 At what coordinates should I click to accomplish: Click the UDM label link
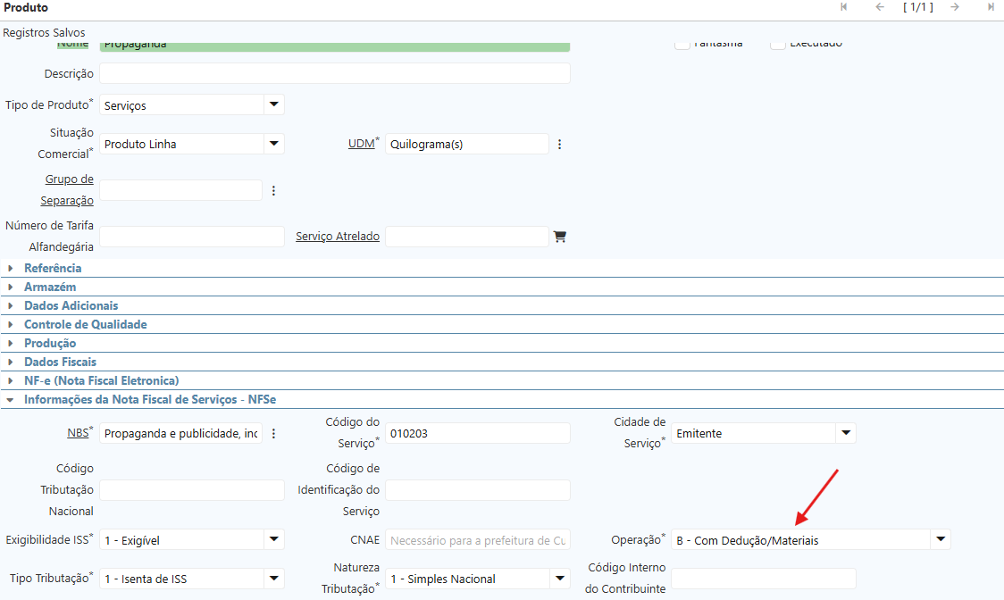click(360, 144)
